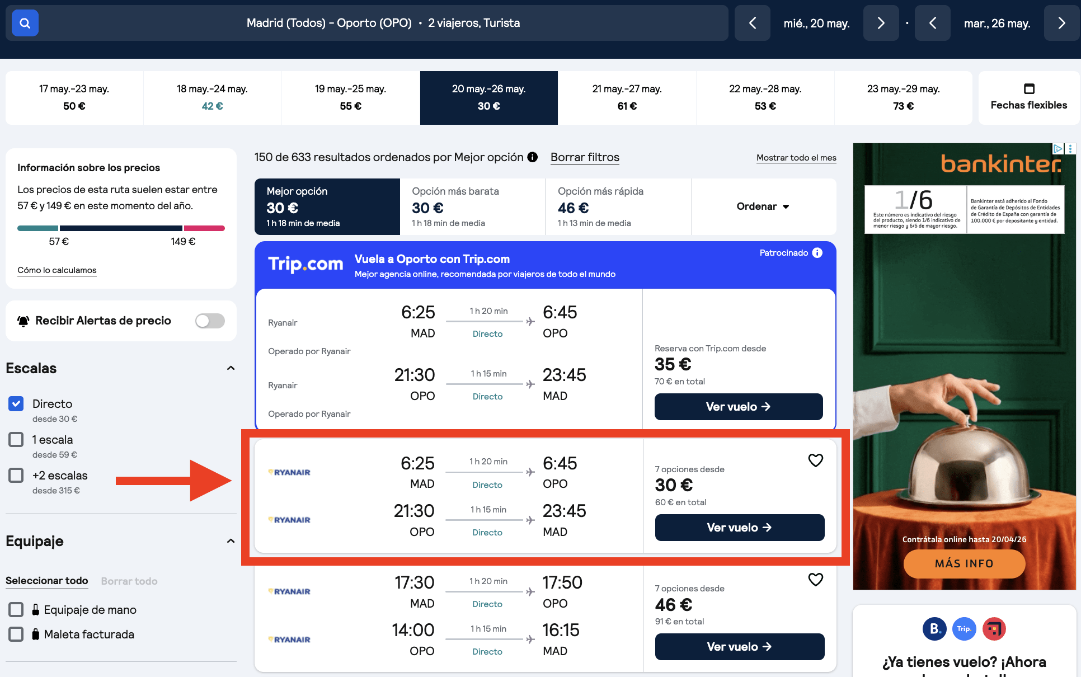Screen dimensions: 1081x677
Task: Select the 17 may.-23 may. date tab
Action: coord(74,97)
